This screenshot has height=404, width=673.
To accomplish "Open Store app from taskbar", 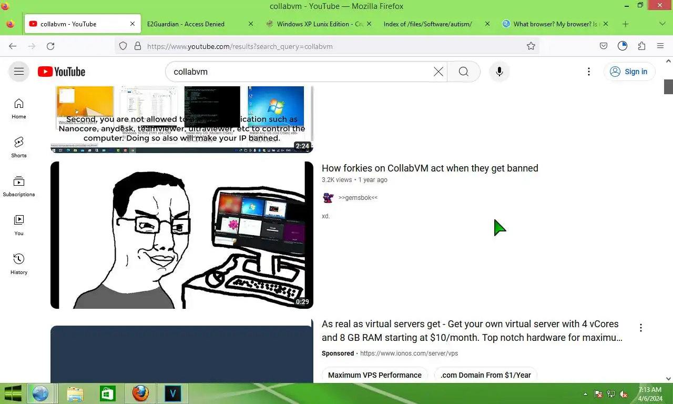I will pos(108,393).
